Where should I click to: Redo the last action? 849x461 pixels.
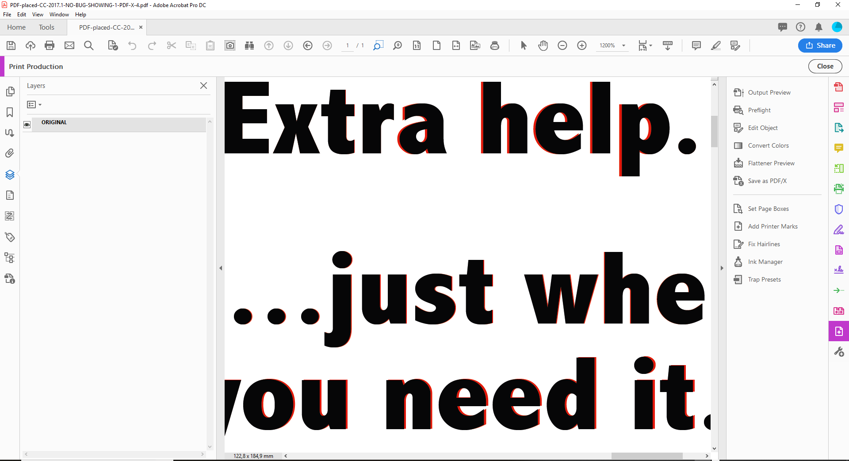[152, 46]
